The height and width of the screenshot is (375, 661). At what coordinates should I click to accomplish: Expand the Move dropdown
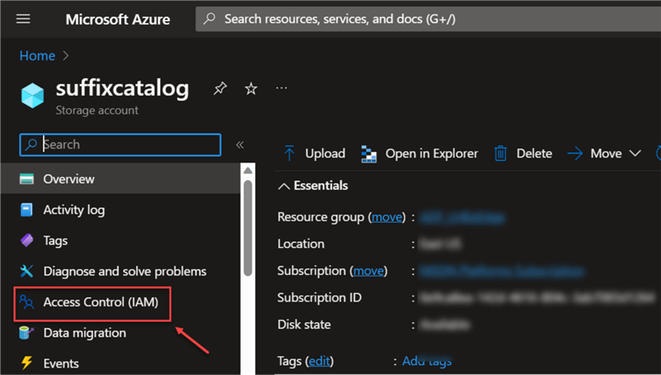[605, 153]
